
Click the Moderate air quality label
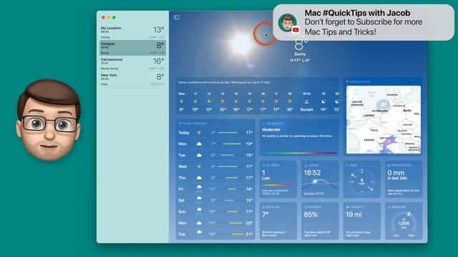271,130
